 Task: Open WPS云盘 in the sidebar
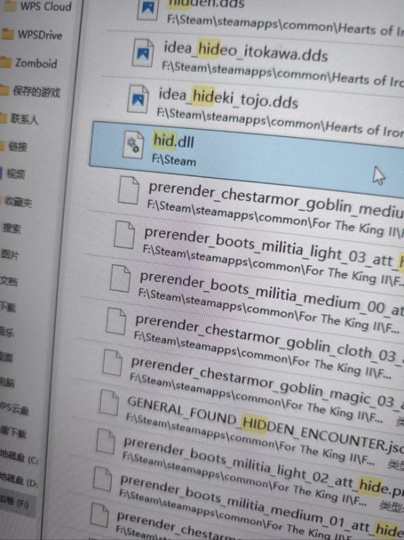(x=14, y=409)
